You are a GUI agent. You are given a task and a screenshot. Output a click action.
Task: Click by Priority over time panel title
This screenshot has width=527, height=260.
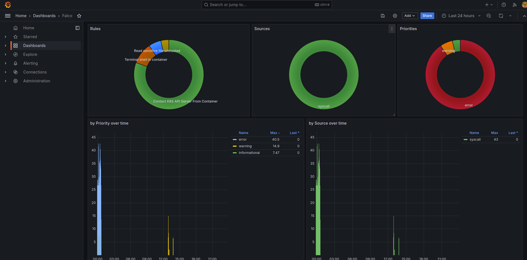click(x=109, y=123)
